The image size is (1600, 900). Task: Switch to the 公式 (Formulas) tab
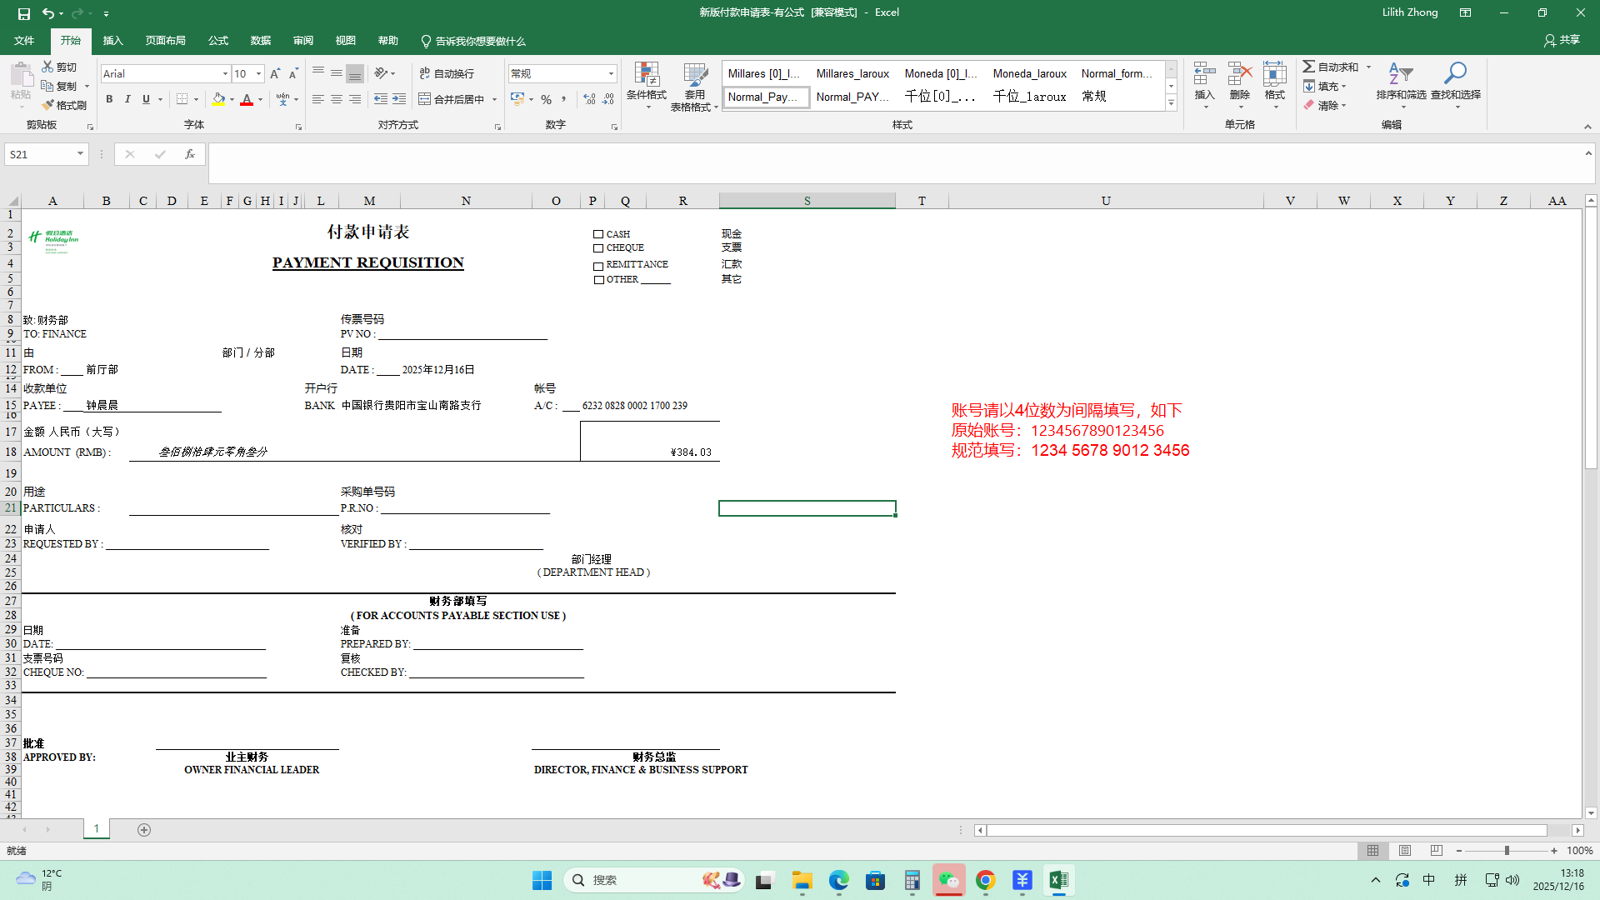218,41
